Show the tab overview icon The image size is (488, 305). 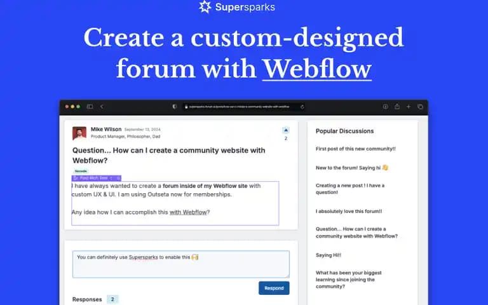pyautogui.click(x=420, y=107)
